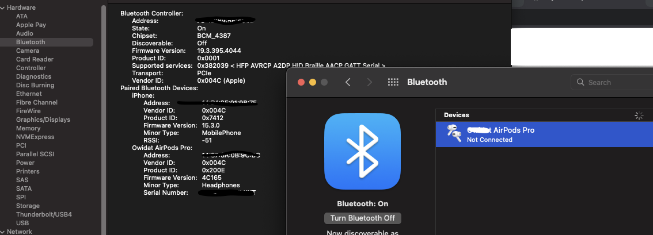Click Bluetooth: On status label
The image size is (653, 235).
click(362, 204)
